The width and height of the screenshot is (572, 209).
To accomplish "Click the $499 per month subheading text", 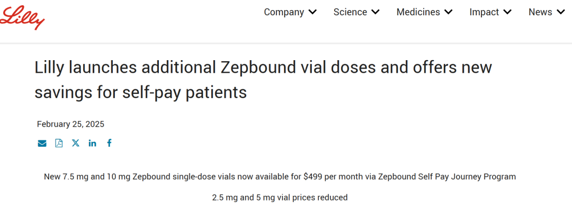I will [x=280, y=177].
